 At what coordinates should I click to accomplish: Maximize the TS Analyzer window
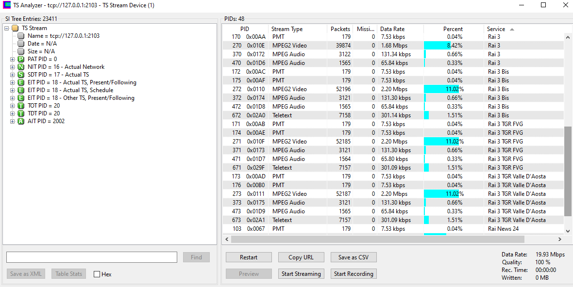pyautogui.click(x=543, y=5)
